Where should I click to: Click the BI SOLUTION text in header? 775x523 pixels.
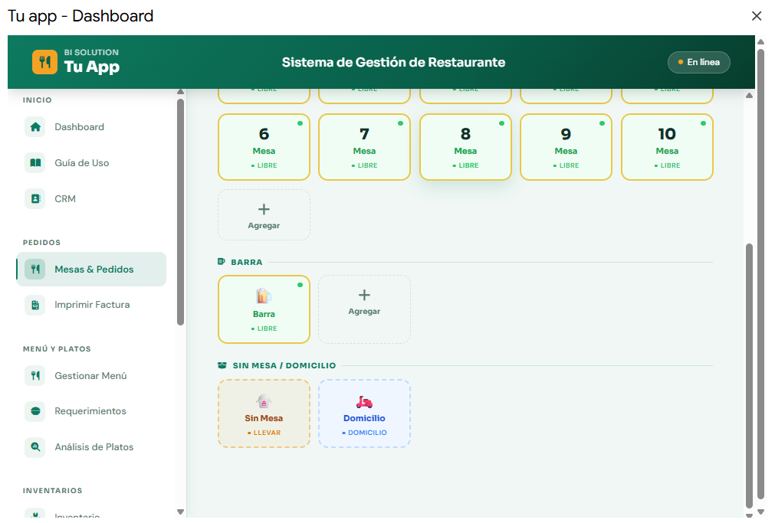pyautogui.click(x=91, y=52)
